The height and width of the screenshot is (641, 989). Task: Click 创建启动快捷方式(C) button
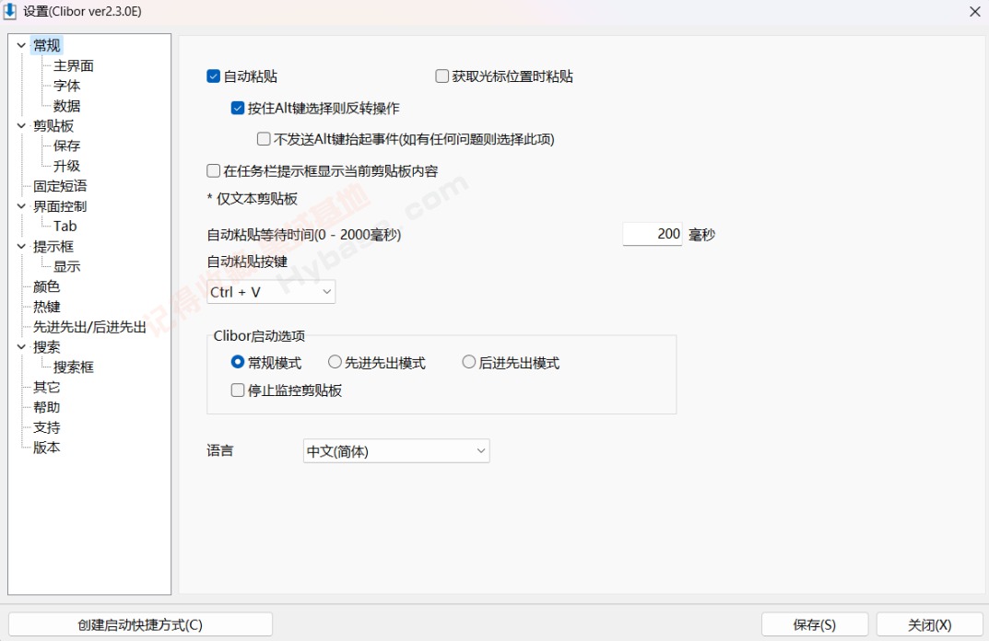140,624
